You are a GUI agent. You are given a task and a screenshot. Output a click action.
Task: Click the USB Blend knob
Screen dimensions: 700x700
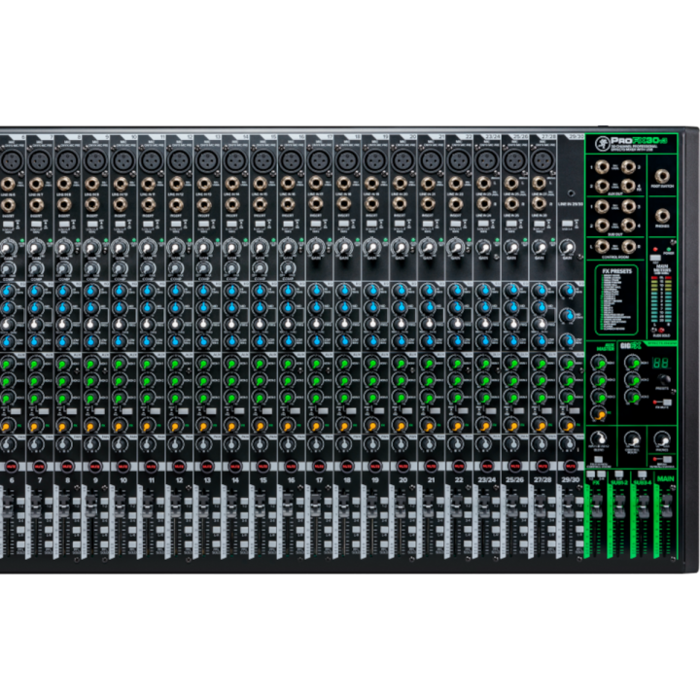[599, 439]
